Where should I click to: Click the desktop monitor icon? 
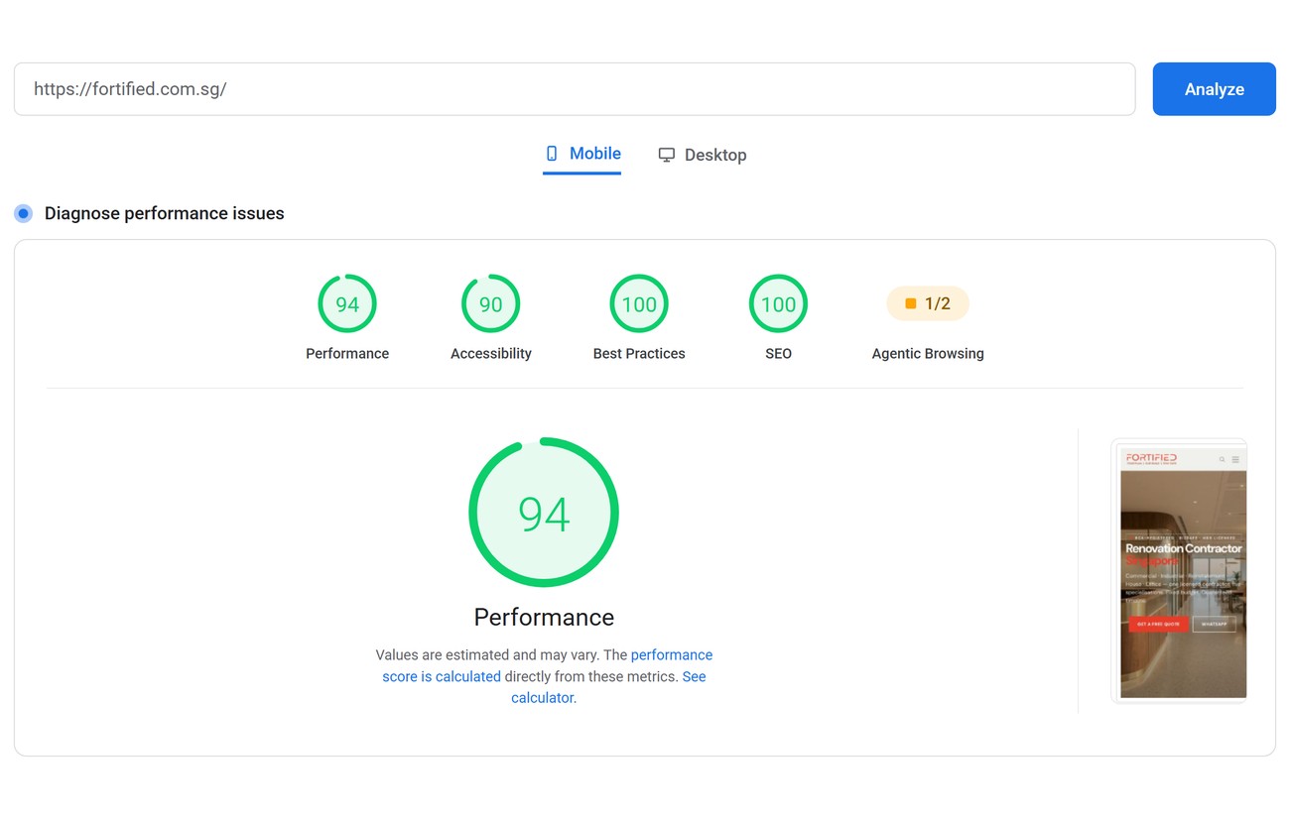click(x=667, y=155)
